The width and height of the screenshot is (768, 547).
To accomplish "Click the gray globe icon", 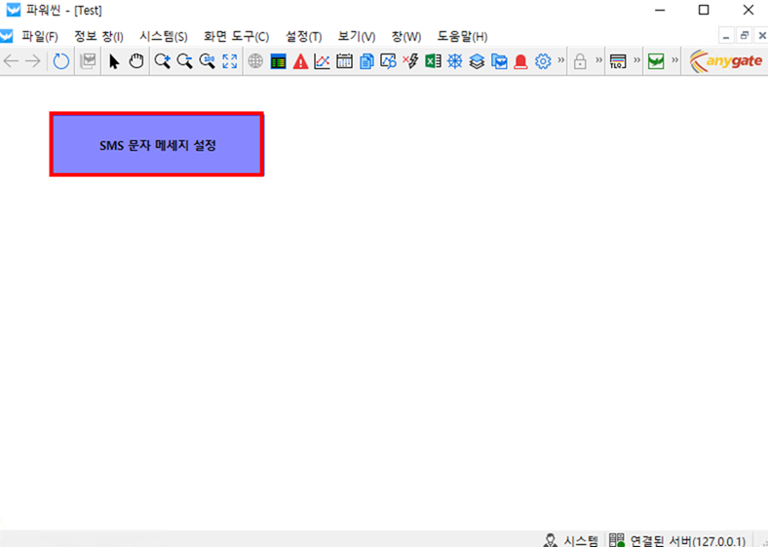I will (255, 61).
